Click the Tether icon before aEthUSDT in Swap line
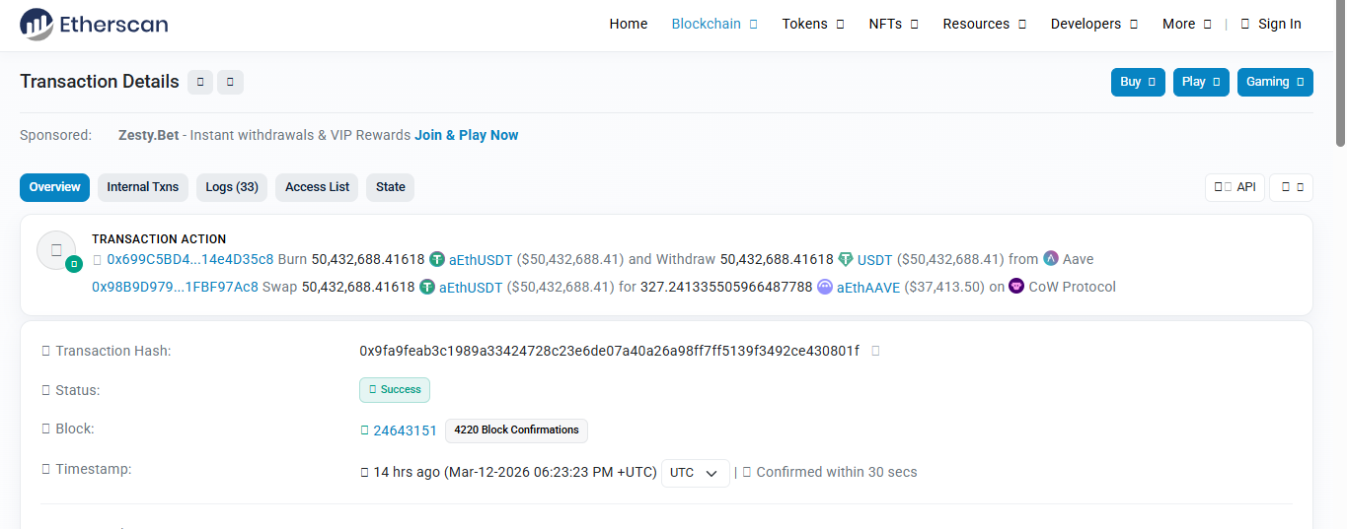1347x529 pixels. 427,287
